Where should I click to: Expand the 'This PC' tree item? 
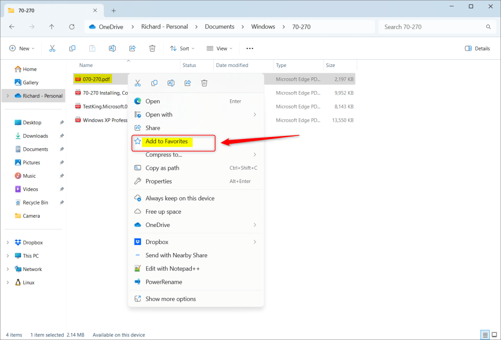click(8, 255)
